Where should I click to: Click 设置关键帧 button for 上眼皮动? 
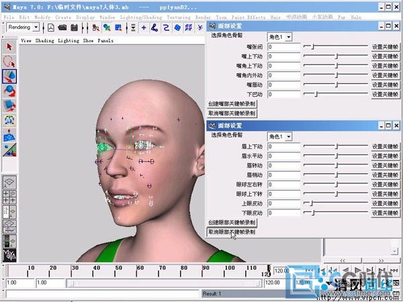pos(386,203)
